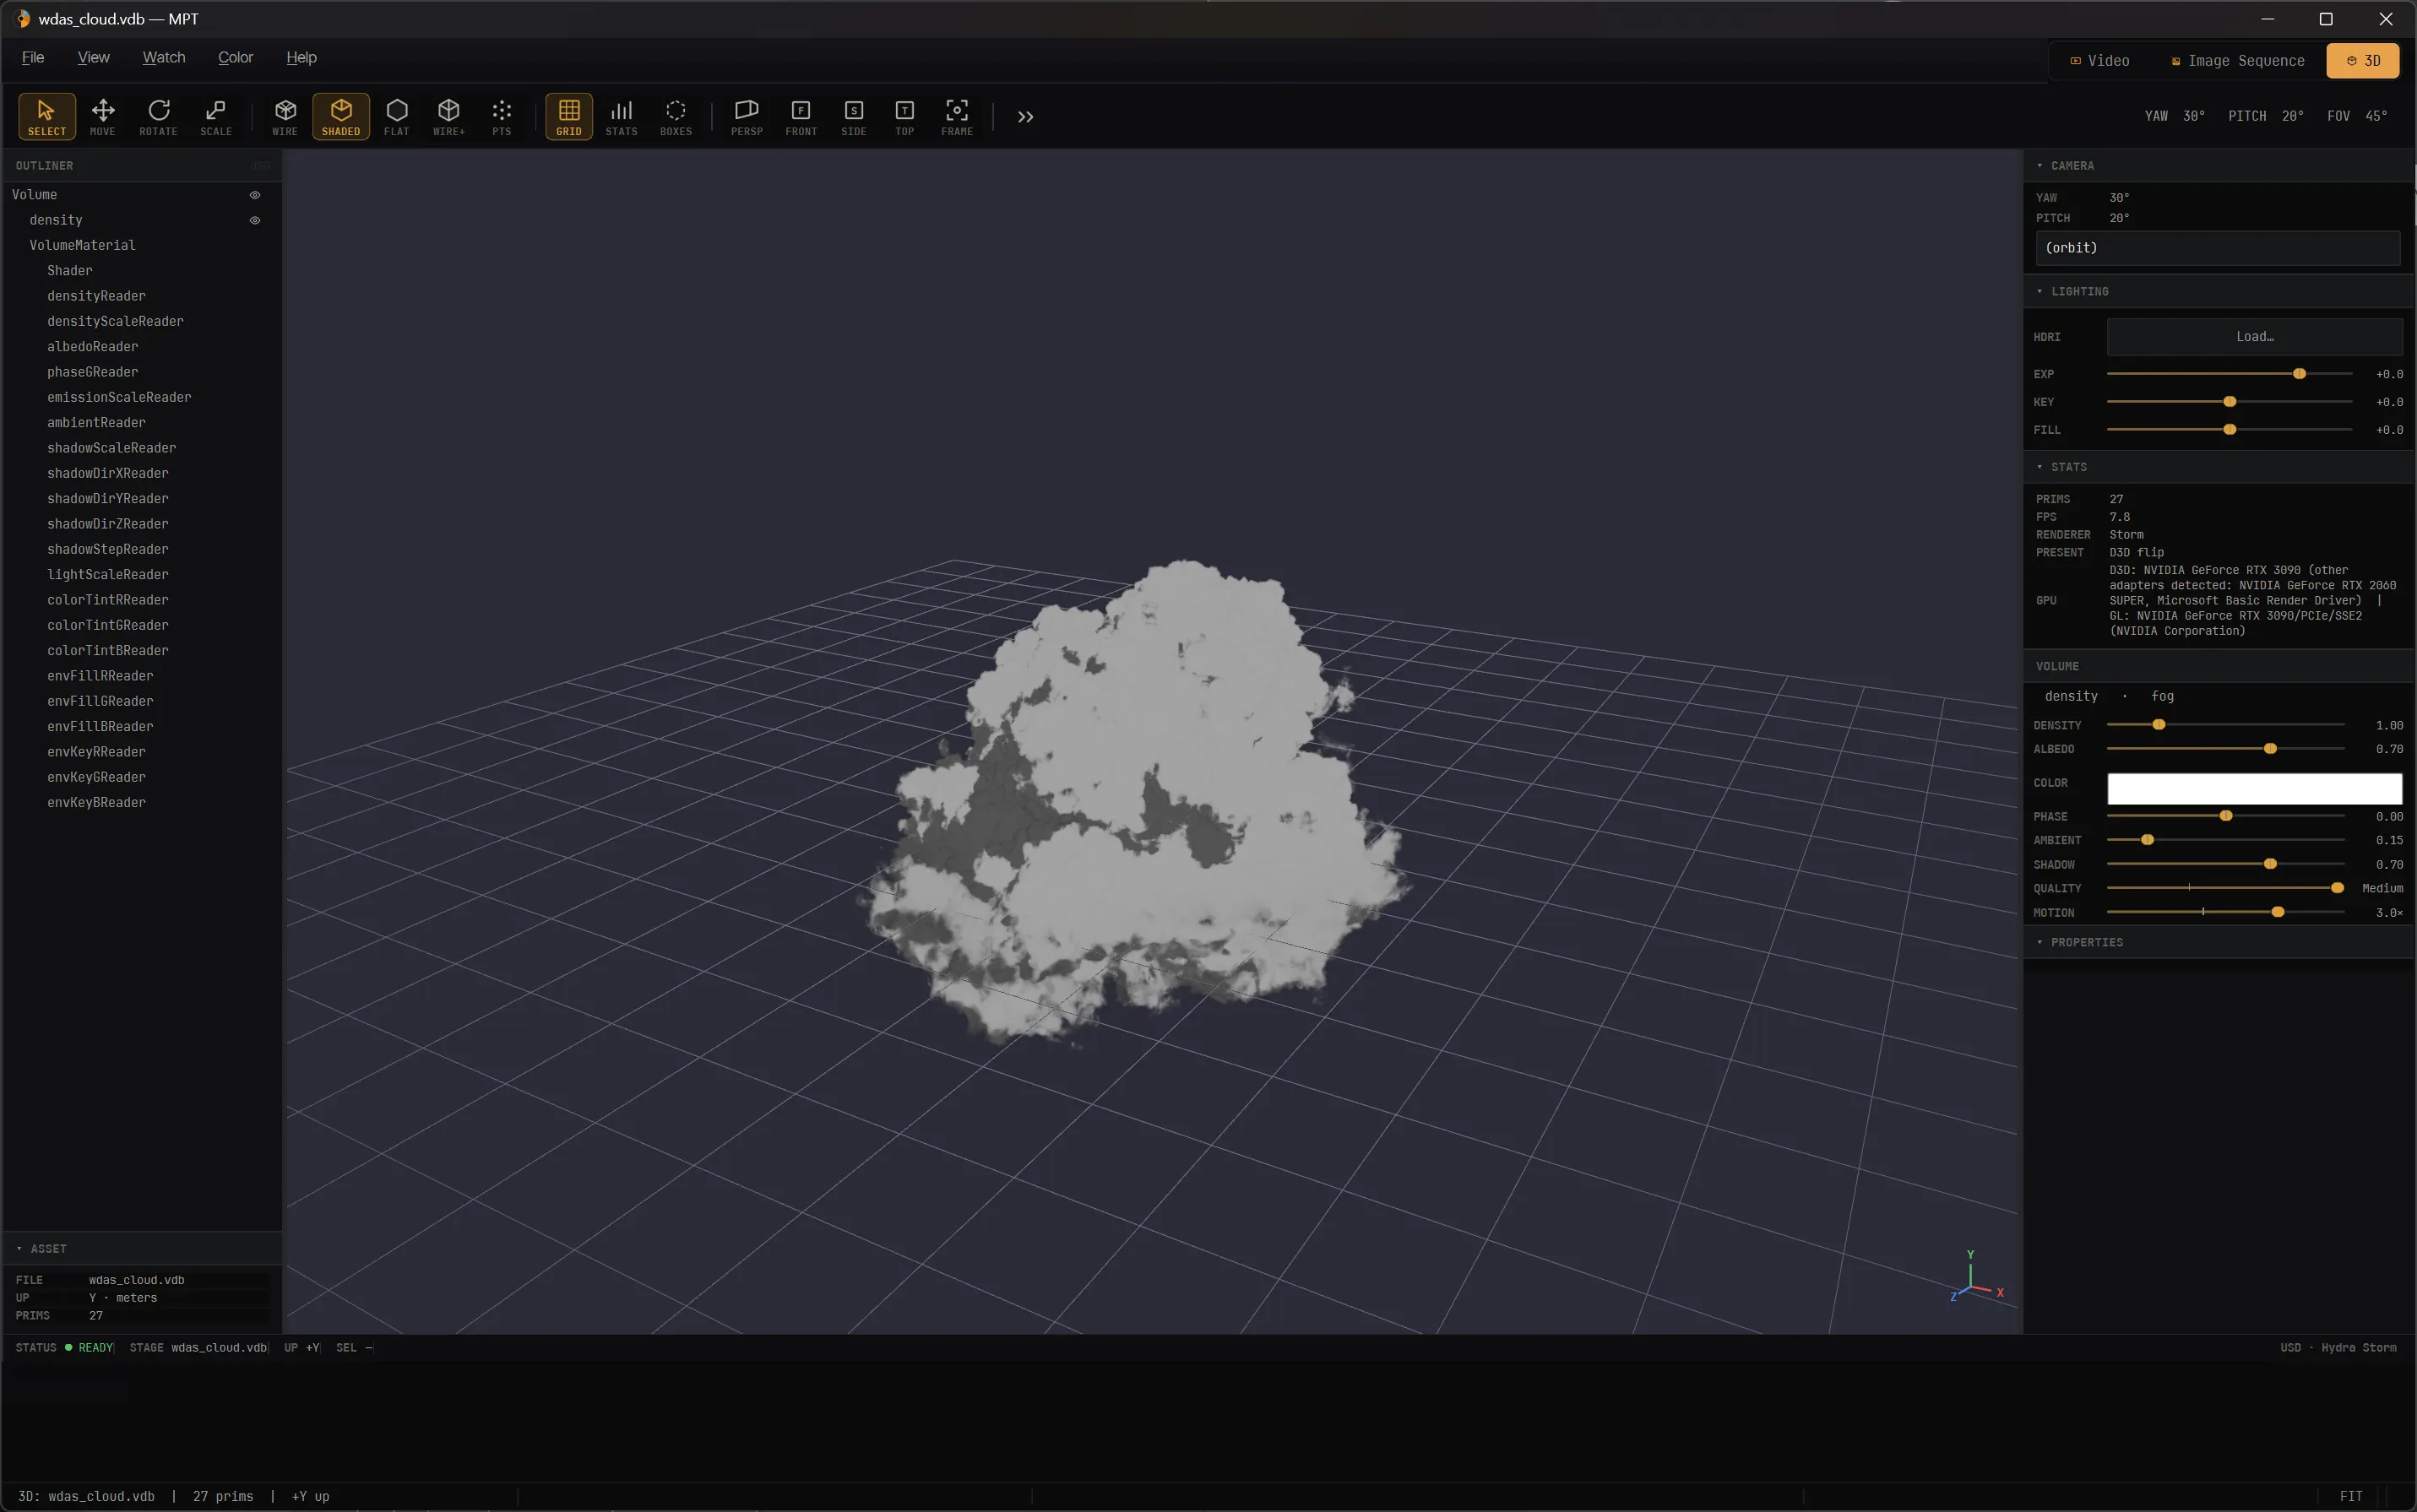The image size is (2417, 1512).
Task: Open the File menu
Action: (x=33, y=58)
